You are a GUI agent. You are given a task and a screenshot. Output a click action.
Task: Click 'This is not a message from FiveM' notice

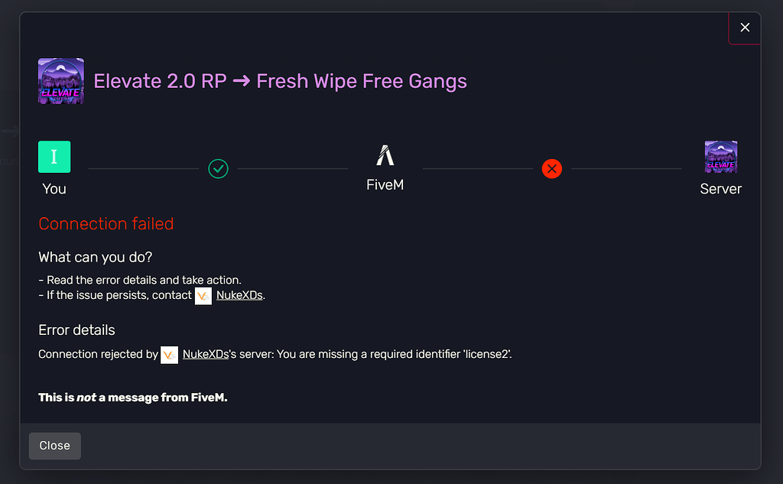coord(133,398)
